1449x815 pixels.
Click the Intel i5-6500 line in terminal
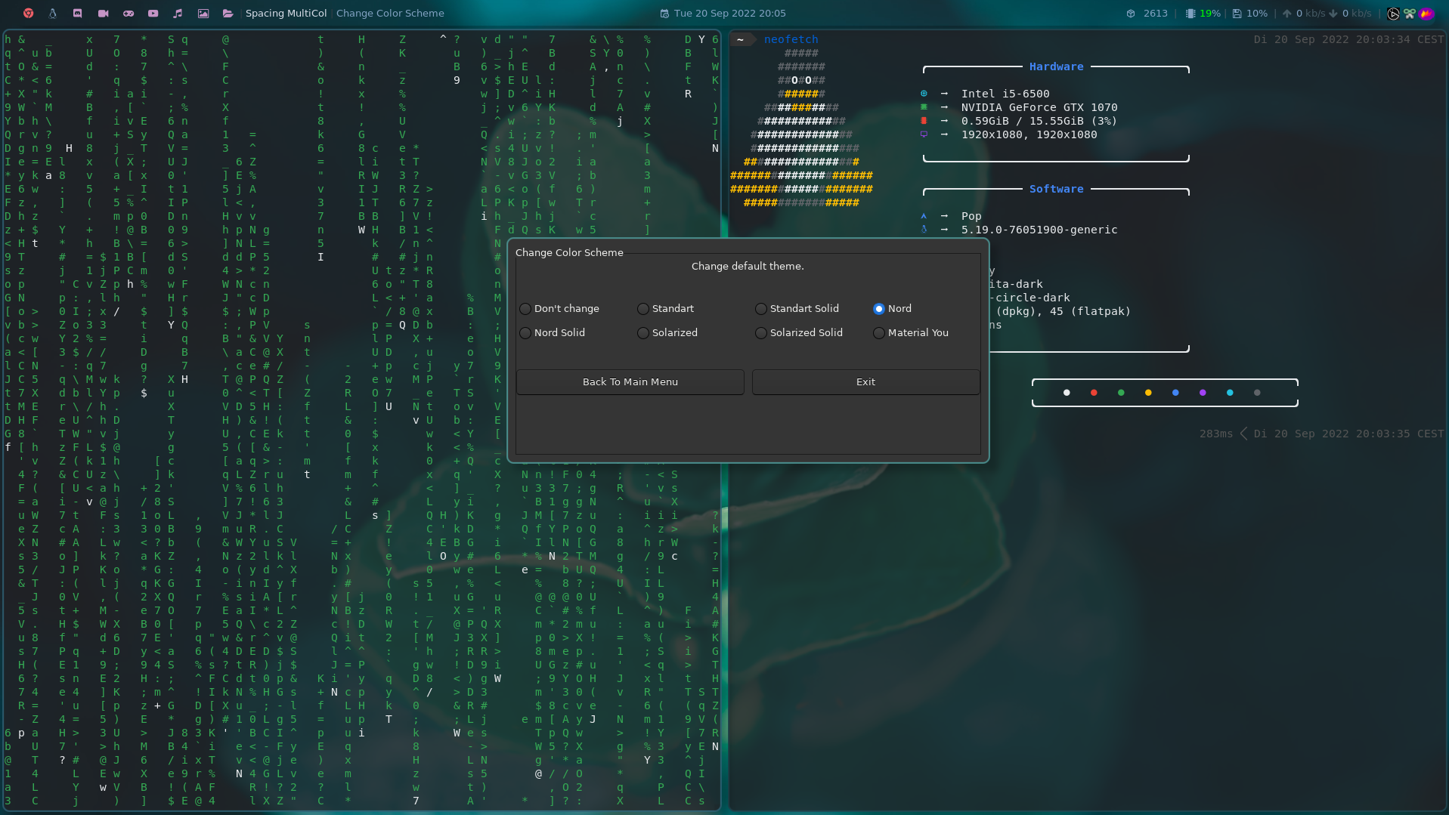coord(1005,94)
